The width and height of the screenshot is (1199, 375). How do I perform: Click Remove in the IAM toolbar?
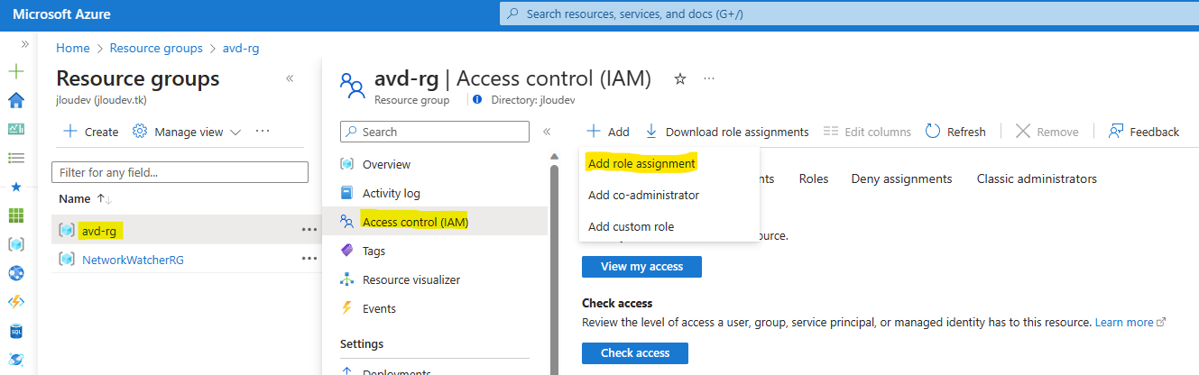[x=1047, y=132]
